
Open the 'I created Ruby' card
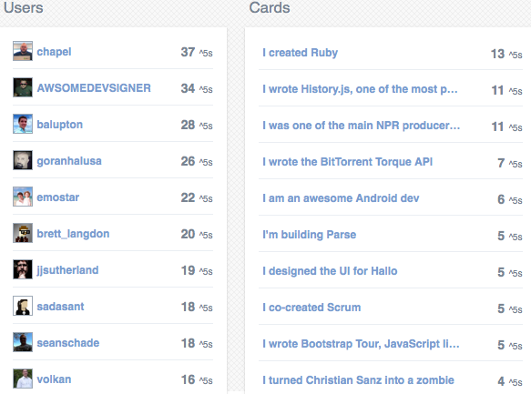pos(300,53)
